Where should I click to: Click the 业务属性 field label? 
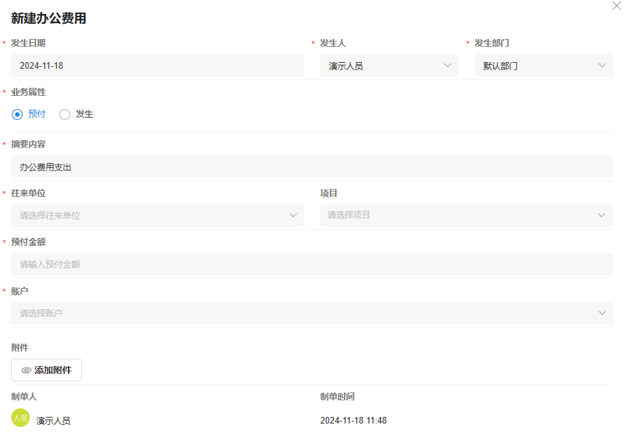tap(28, 92)
